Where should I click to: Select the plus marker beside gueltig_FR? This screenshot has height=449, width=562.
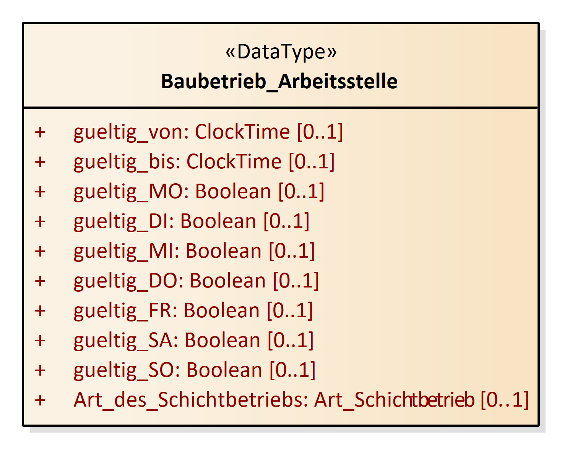coord(40,311)
